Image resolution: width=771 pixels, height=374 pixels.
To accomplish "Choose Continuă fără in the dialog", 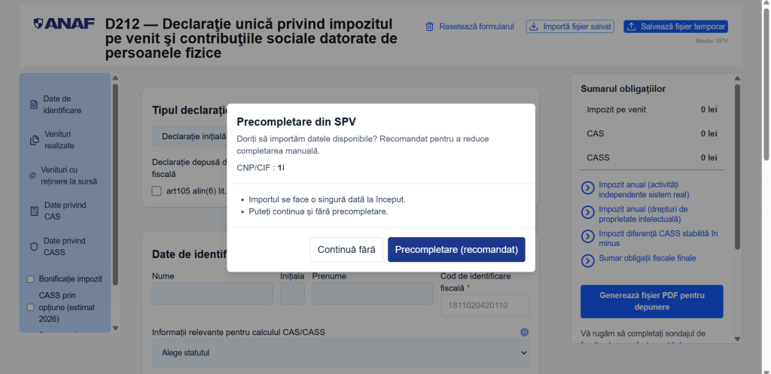I will tap(346, 249).
